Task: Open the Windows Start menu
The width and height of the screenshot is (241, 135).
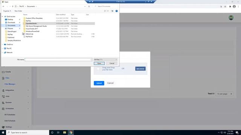Action: coord(3,132)
